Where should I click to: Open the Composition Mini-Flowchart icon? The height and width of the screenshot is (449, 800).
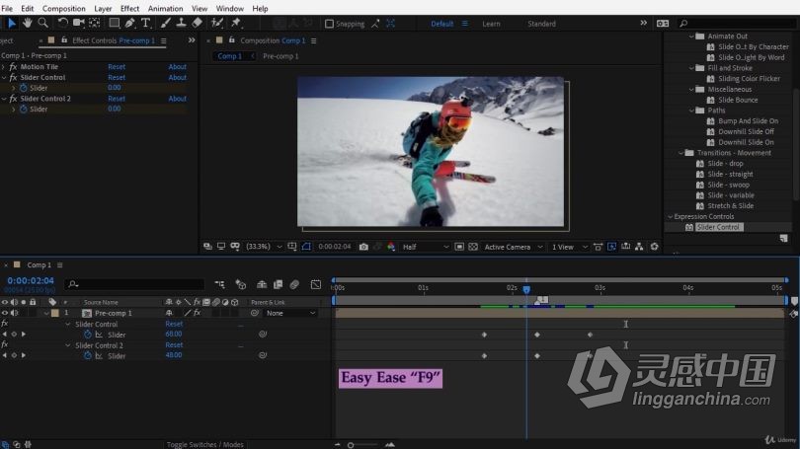click(220, 284)
